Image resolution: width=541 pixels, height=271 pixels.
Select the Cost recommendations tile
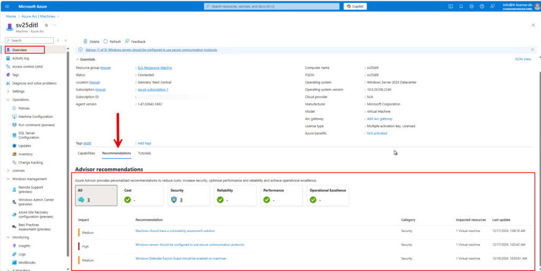143,195
